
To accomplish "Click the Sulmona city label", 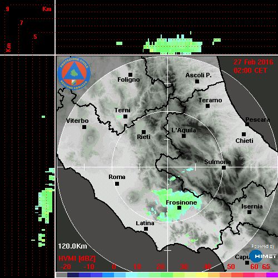I will pyautogui.click(x=217, y=162).
